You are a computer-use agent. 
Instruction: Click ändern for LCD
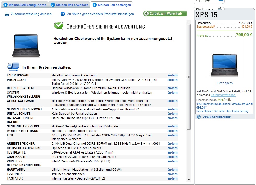click(x=172, y=135)
